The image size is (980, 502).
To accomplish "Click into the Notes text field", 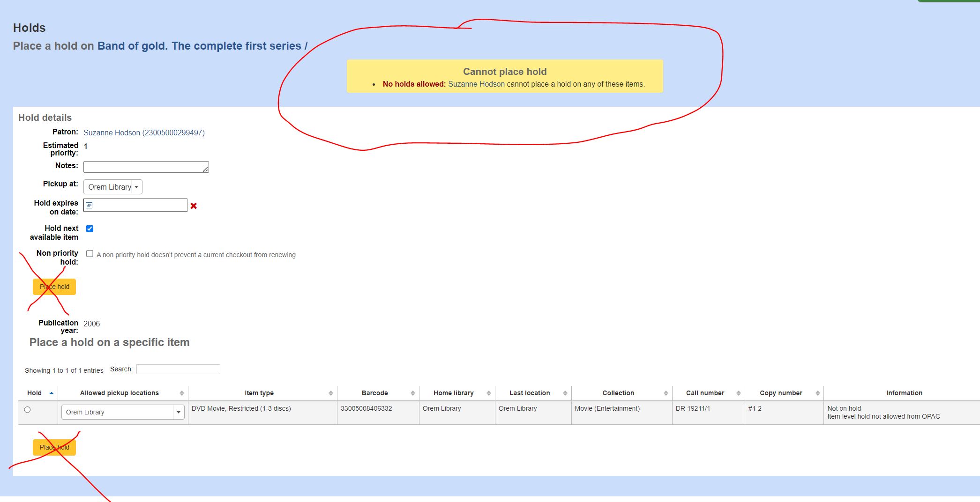I will tap(145, 167).
